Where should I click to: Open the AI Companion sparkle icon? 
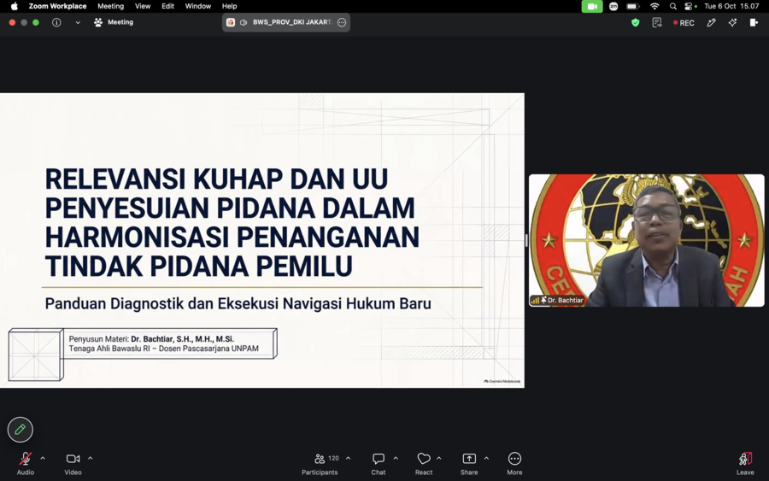point(732,22)
